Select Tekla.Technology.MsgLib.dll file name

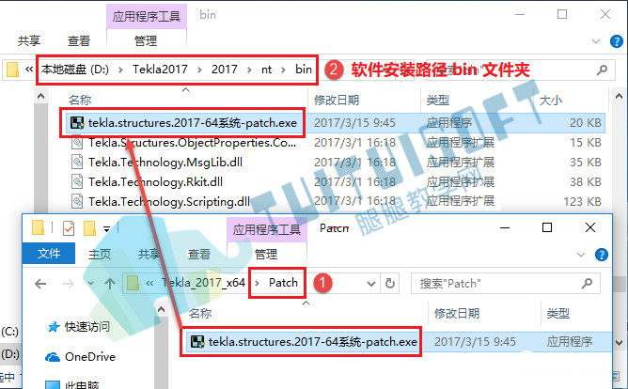[x=165, y=162]
